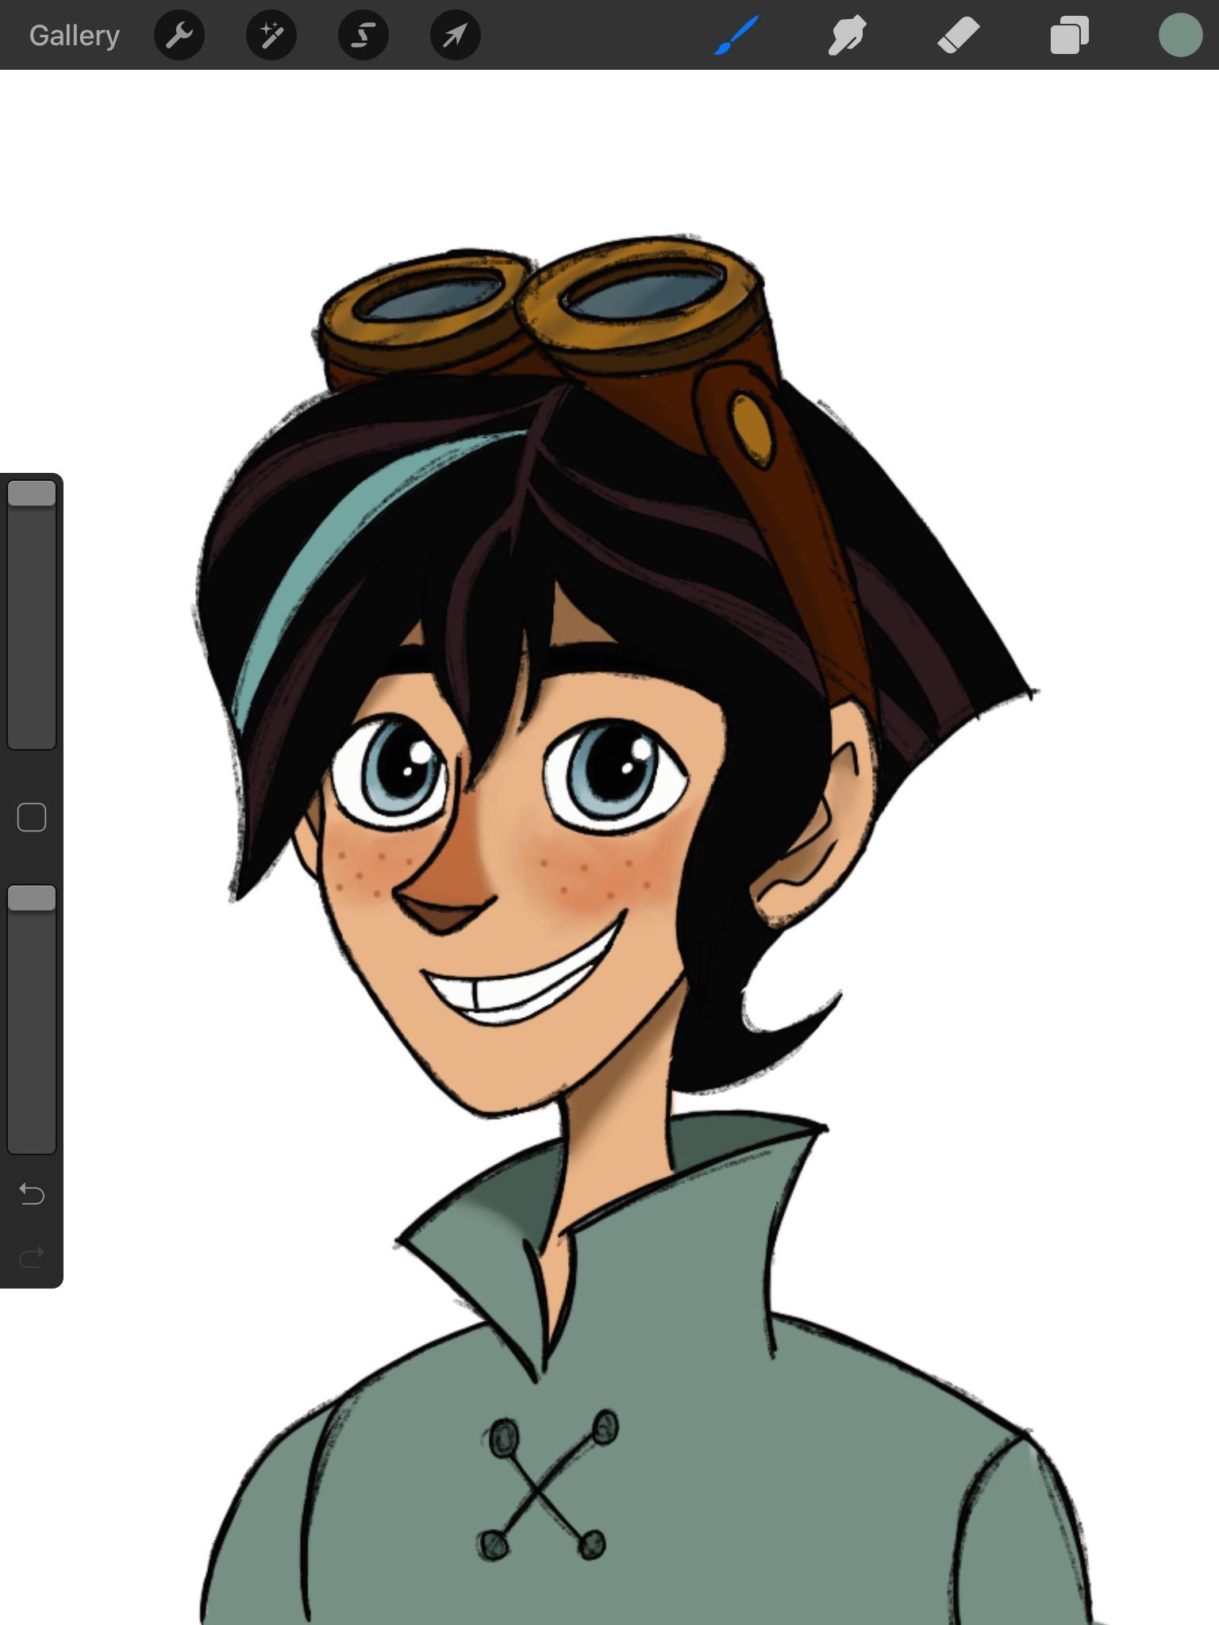Activate the Transform arrow tool
Viewport: 1219px width, 1625px height.
tap(455, 36)
